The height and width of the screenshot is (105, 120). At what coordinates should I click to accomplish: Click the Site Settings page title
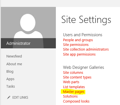(x=86, y=20)
